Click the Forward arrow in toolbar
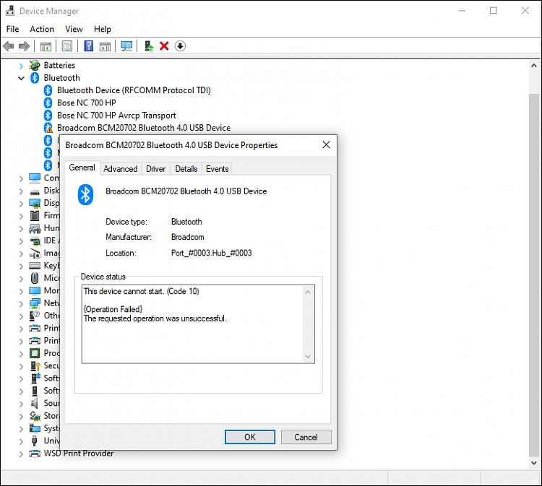542x486 pixels. [x=24, y=46]
